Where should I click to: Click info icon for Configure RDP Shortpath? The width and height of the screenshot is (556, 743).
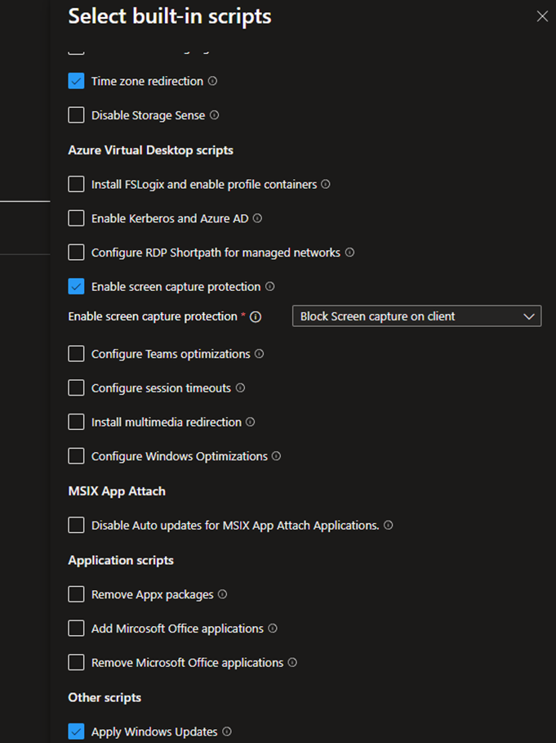click(349, 253)
